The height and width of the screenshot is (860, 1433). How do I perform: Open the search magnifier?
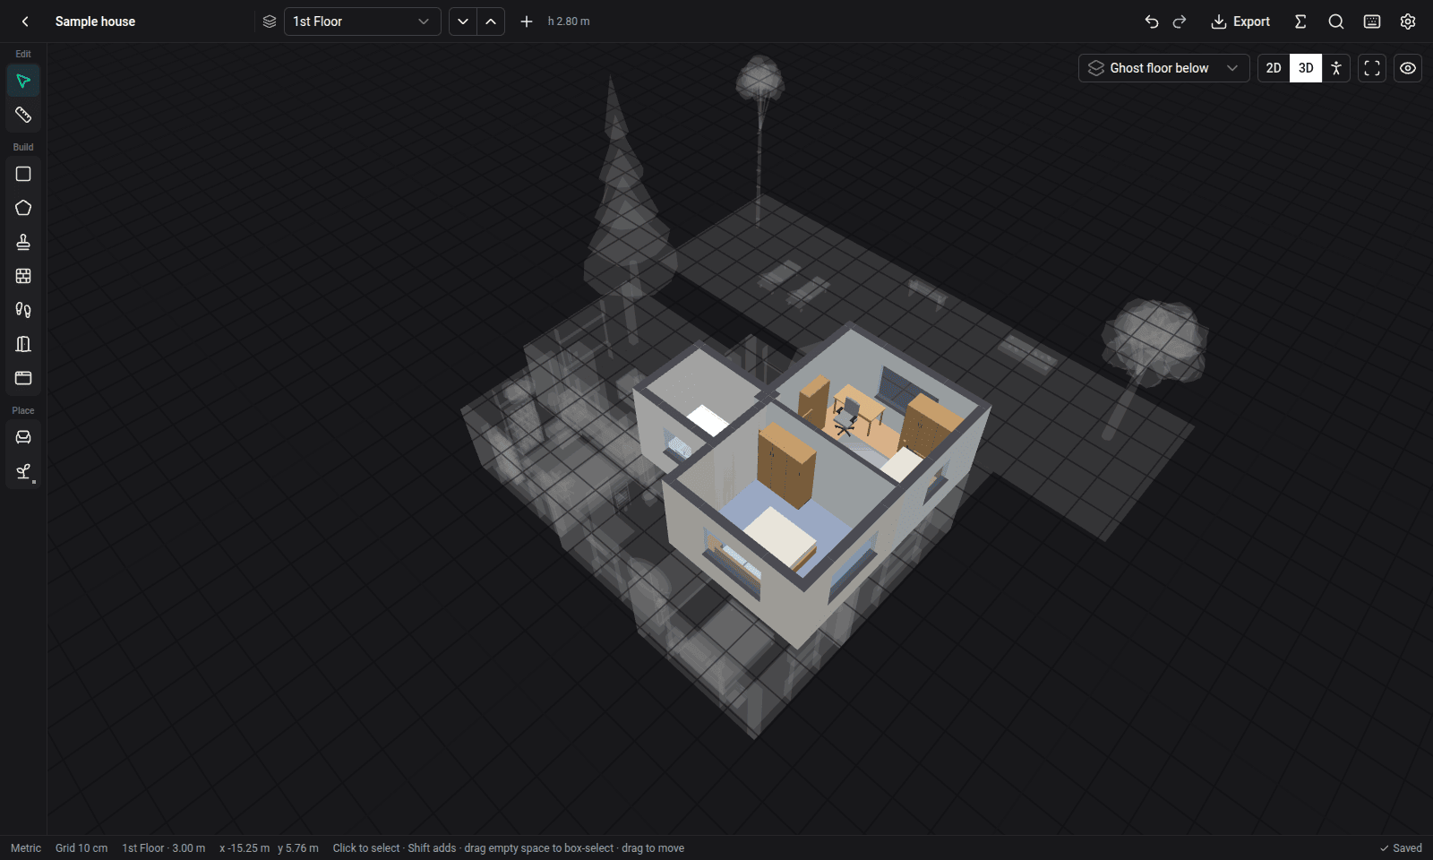[1336, 21]
